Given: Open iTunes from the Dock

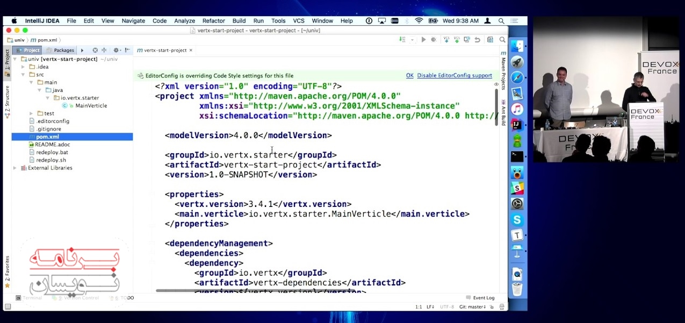Looking at the screenshot, I should [517, 109].
